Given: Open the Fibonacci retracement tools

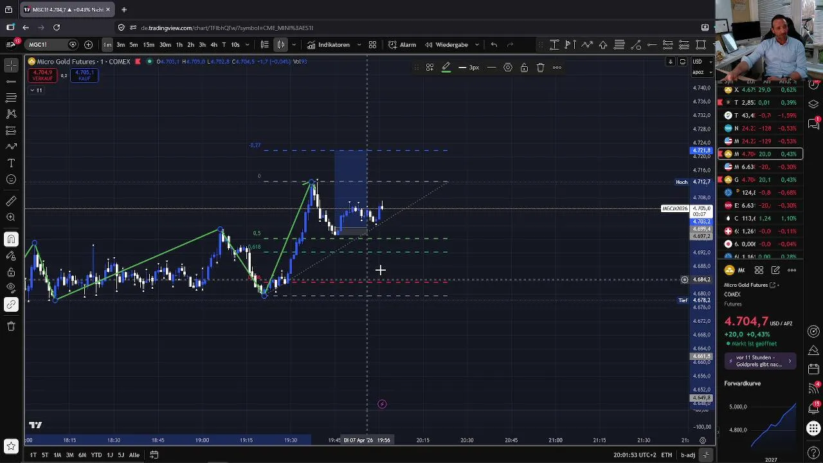Looking at the screenshot, I should 11,97.
